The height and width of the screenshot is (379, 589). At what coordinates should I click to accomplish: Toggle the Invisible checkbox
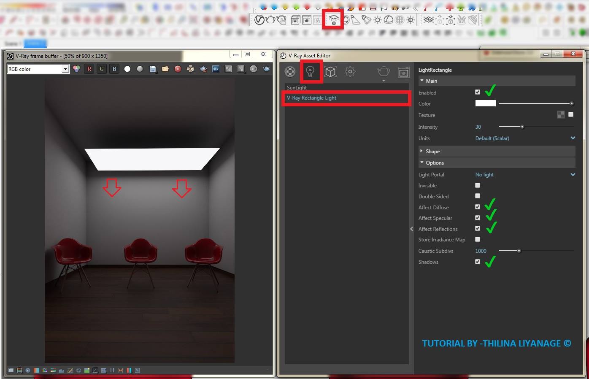coord(478,185)
